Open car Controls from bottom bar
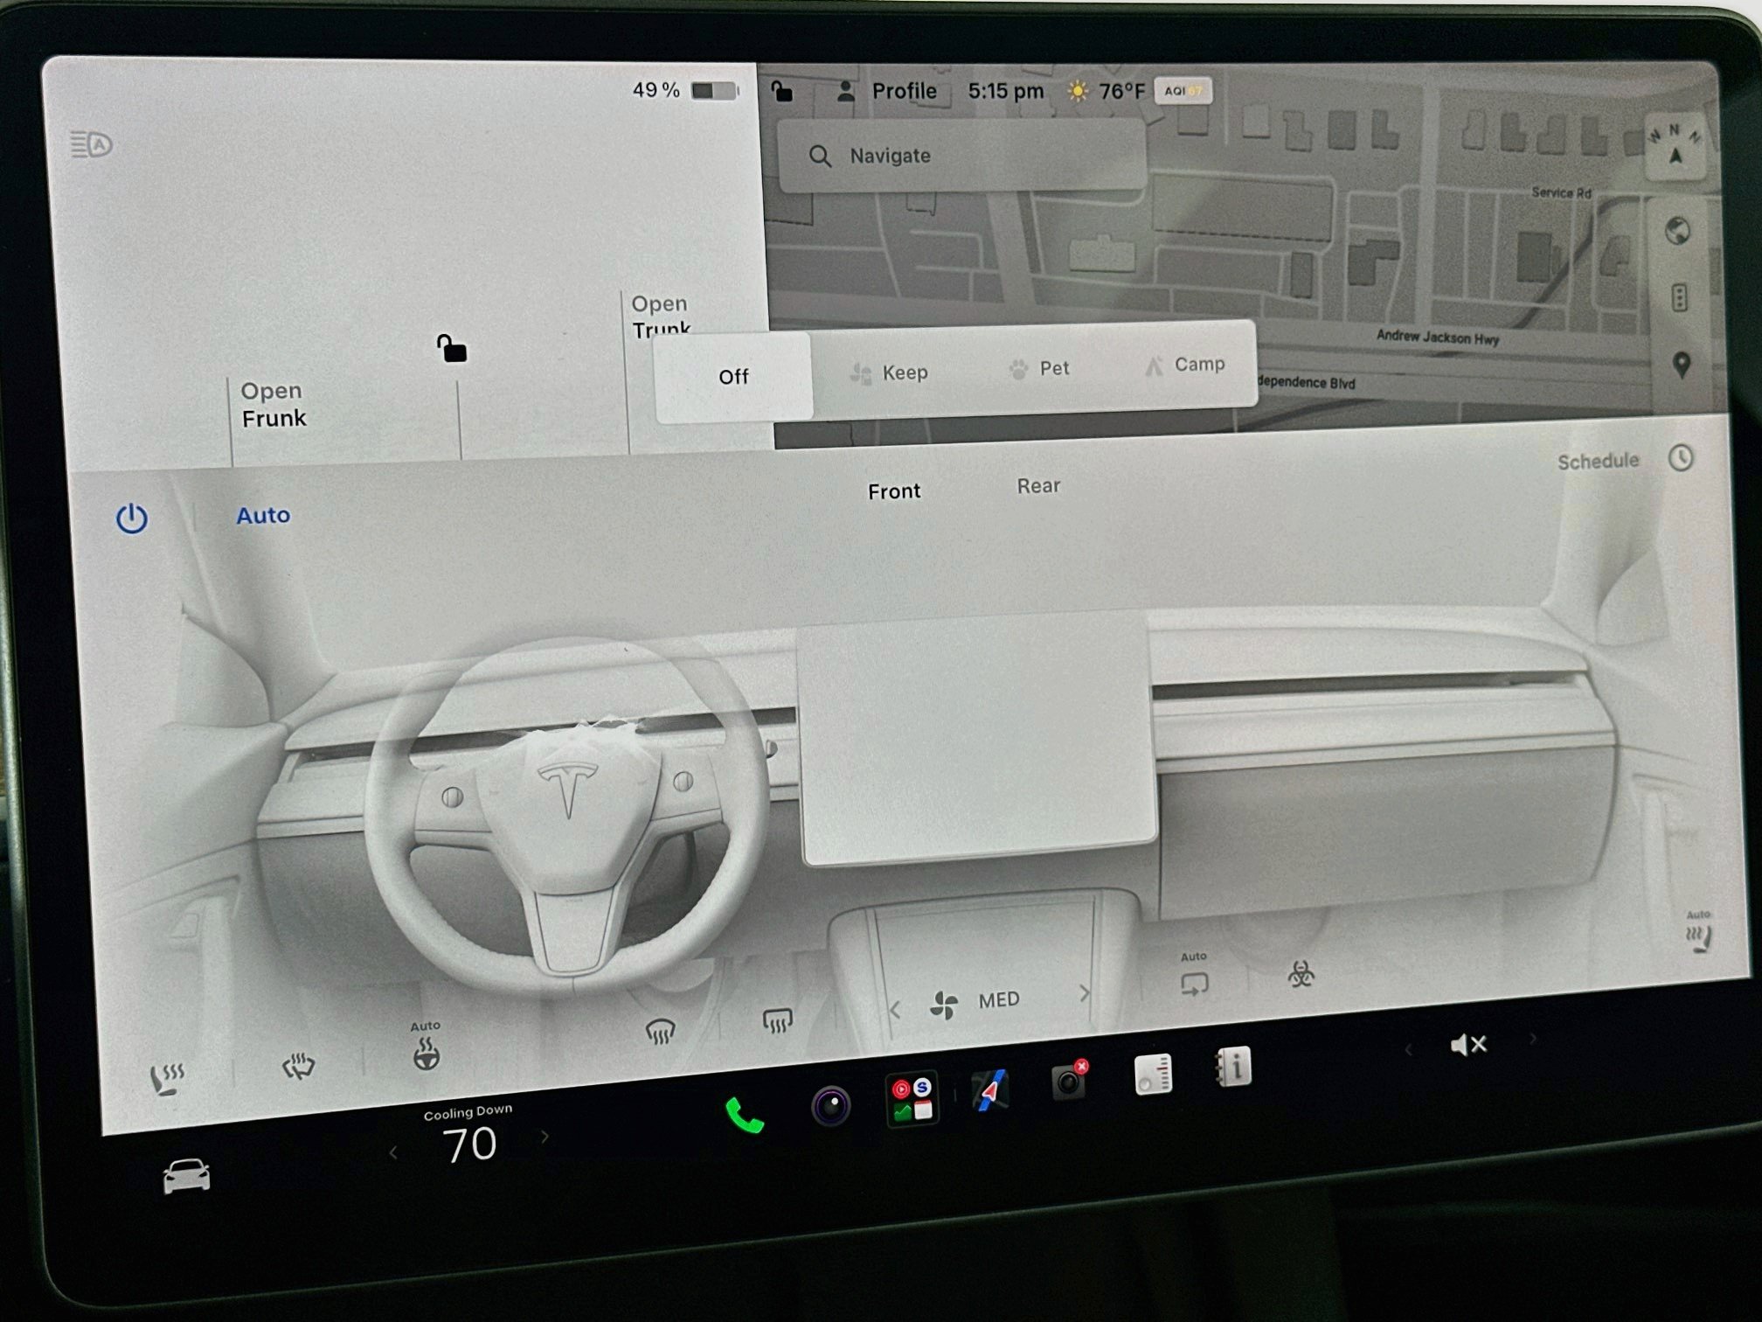 click(186, 1175)
